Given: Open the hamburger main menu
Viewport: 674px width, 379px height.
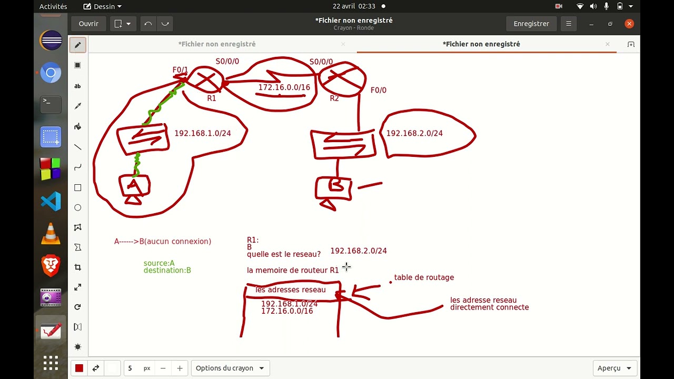Looking at the screenshot, I should coord(569,24).
